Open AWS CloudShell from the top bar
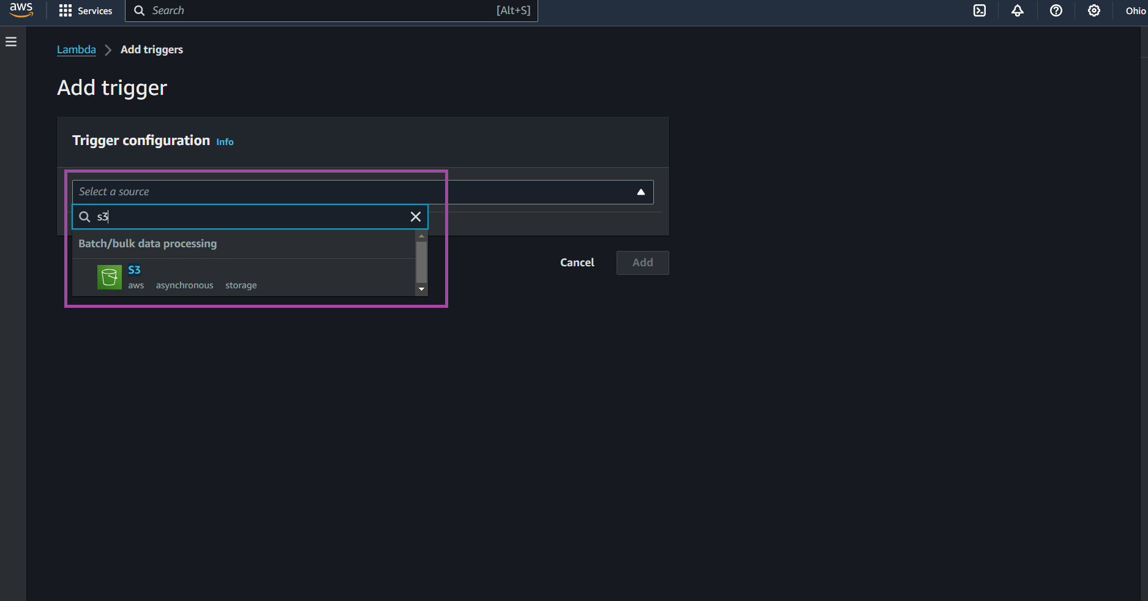 coord(980,10)
